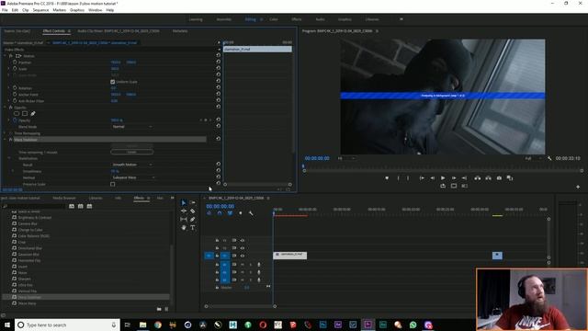
Task: Select Warp Stabilizer in Effects list
Action: click(x=29, y=297)
